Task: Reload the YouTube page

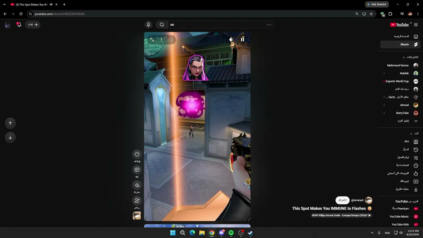Action: point(21,14)
